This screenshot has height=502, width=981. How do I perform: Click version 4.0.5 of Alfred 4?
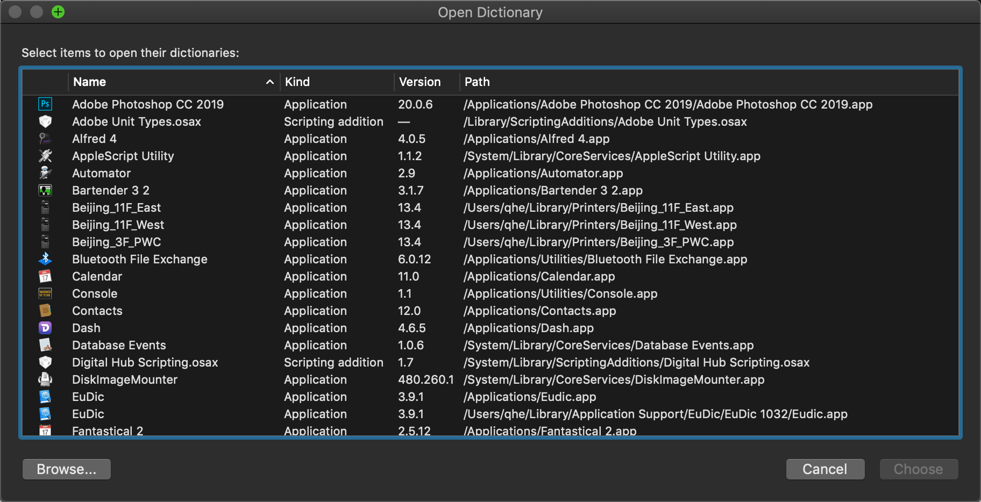[411, 139]
